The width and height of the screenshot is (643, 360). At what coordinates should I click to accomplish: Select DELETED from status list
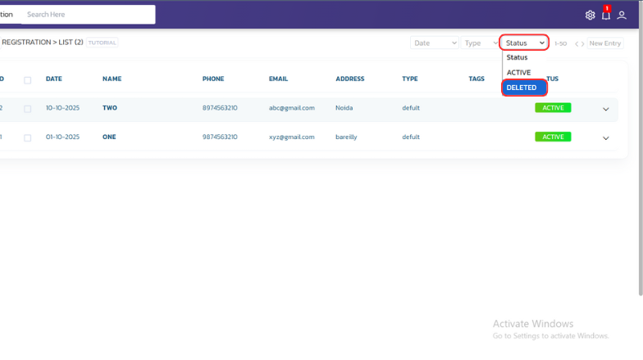tap(523, 88)
